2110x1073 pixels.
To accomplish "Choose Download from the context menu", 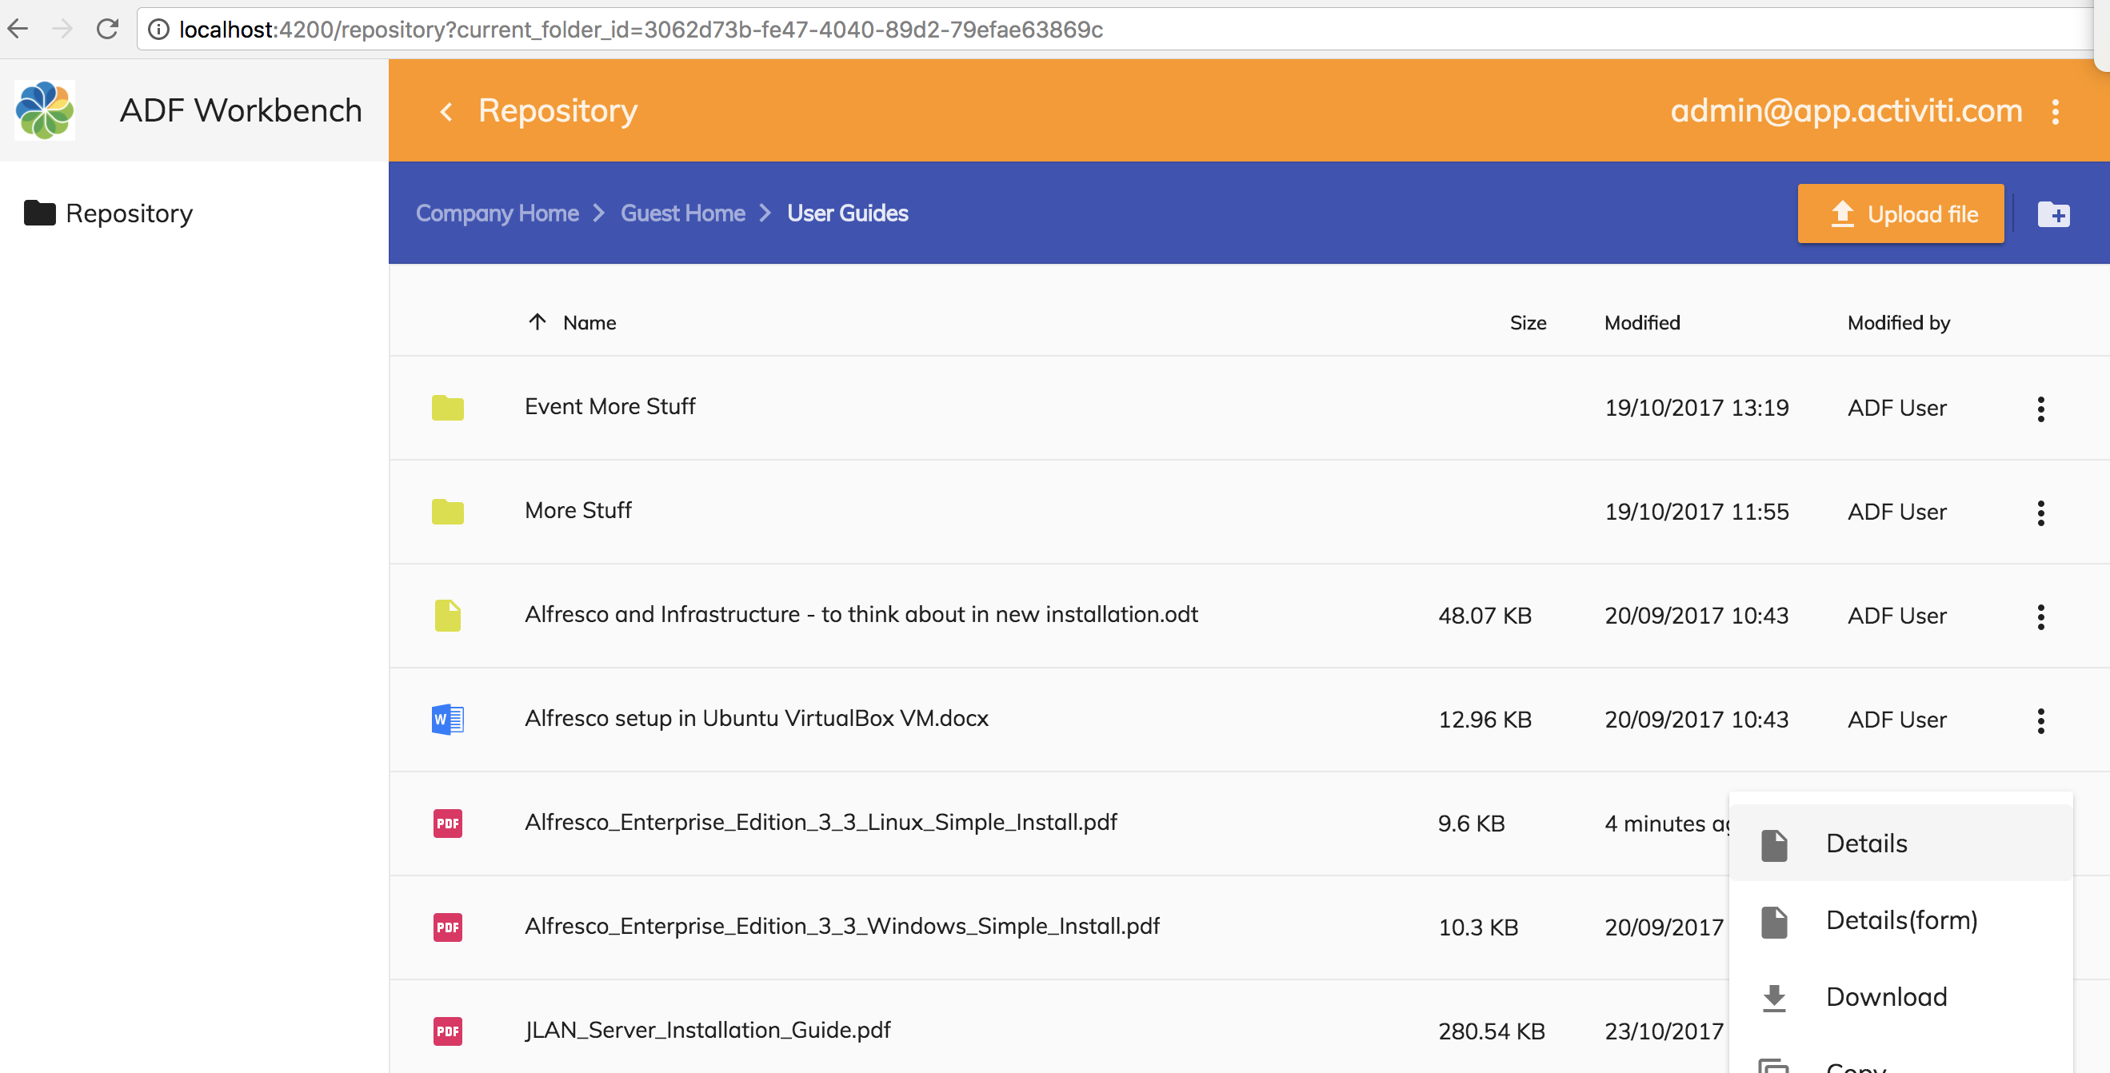I will coord(1885,997).
